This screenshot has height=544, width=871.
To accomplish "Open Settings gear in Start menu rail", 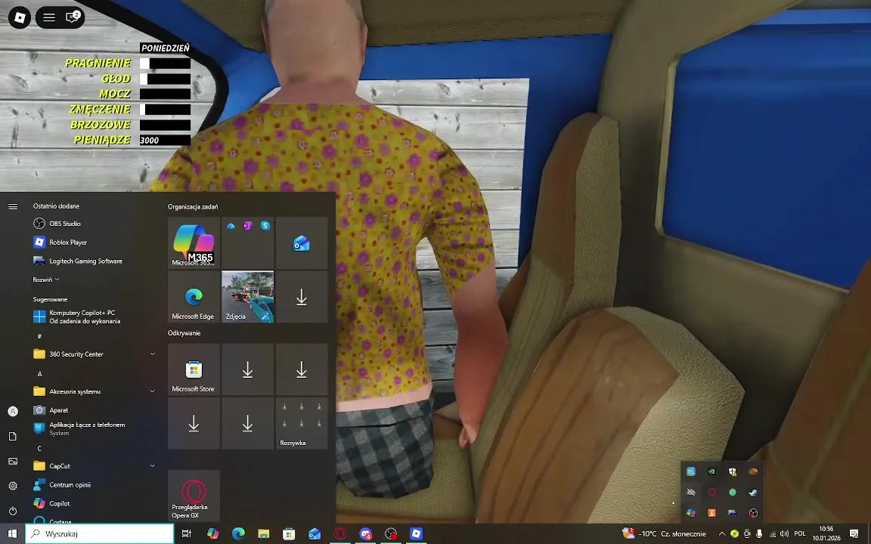I will [x=13, y=486].
